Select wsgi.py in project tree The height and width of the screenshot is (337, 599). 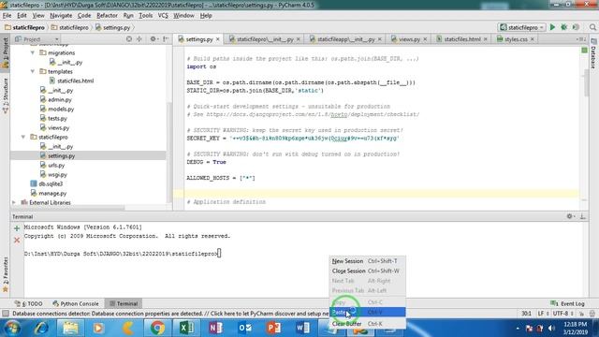pos(57,175)
